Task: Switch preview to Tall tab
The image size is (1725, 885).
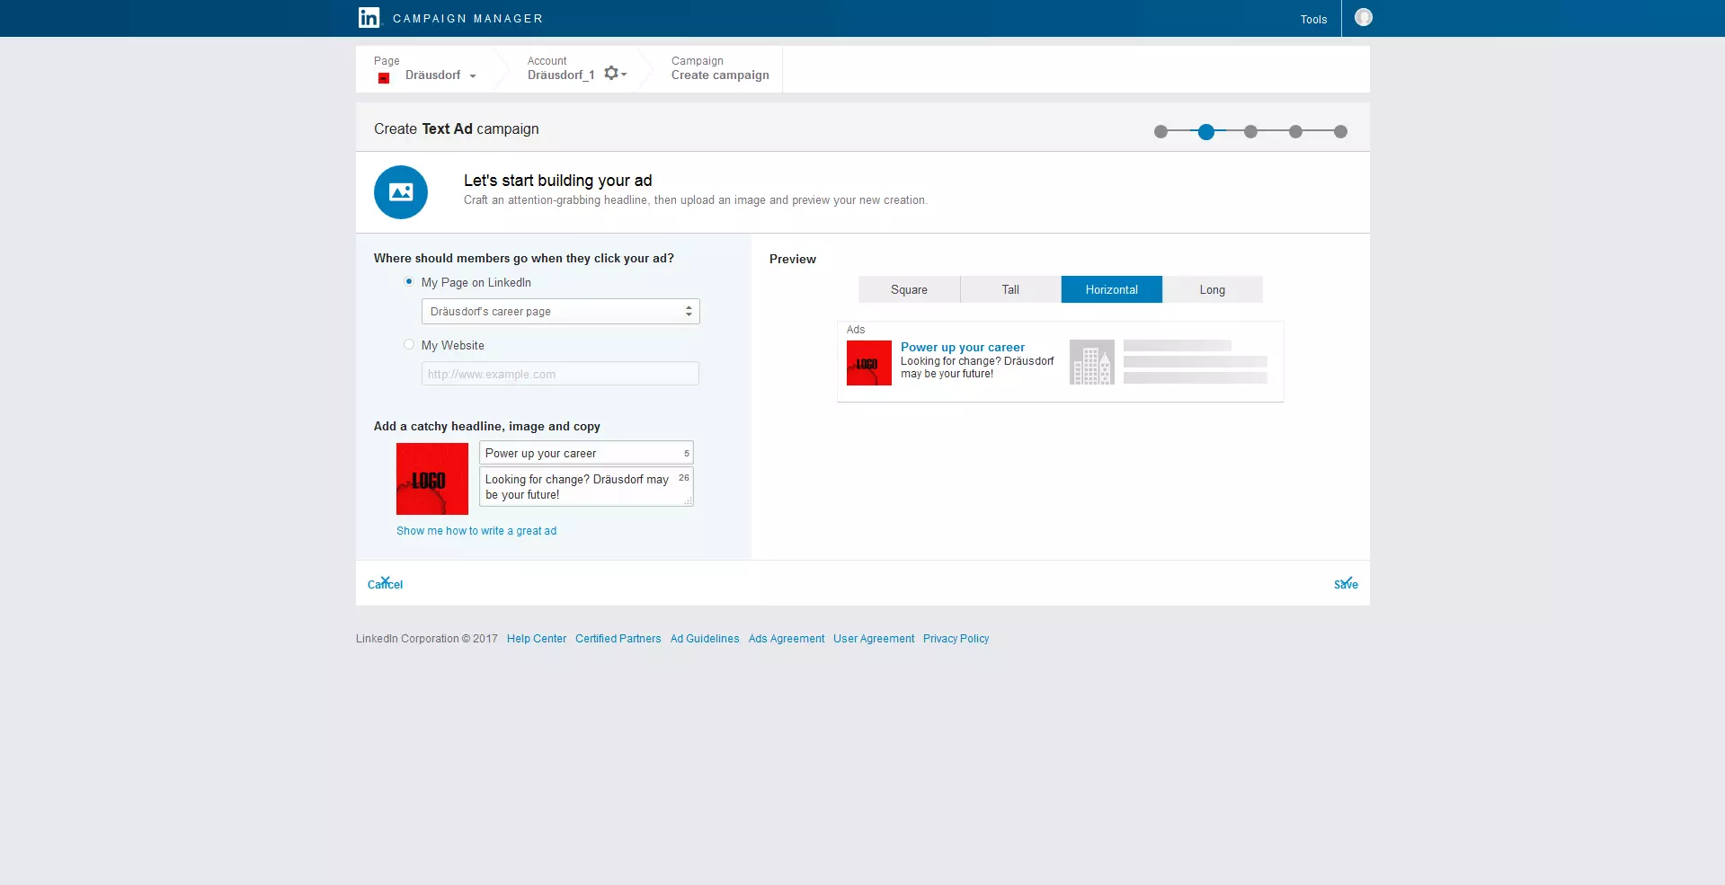Action: tap(1010, 289)
